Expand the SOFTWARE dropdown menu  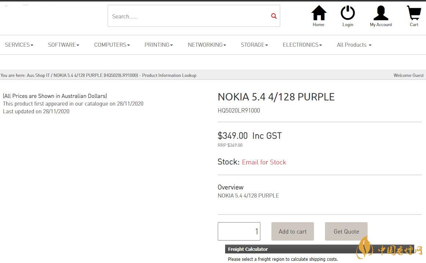click(x=64, y=45)
